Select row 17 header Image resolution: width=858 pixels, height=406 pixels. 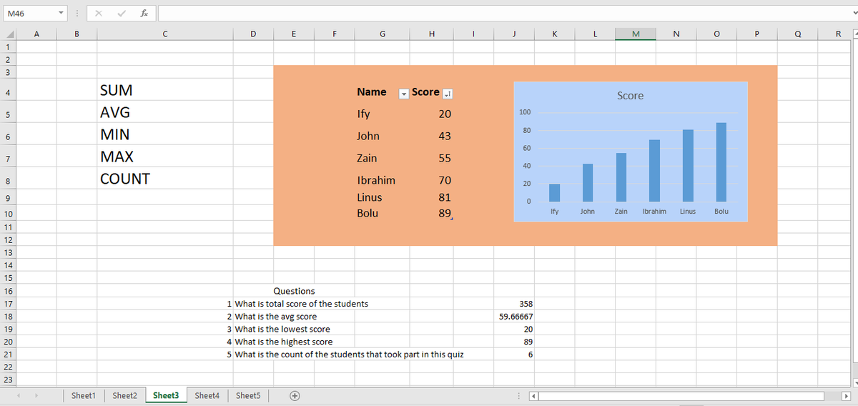coord(8,304)
